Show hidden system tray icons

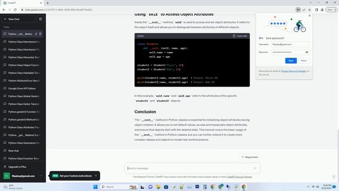point(308,187)
